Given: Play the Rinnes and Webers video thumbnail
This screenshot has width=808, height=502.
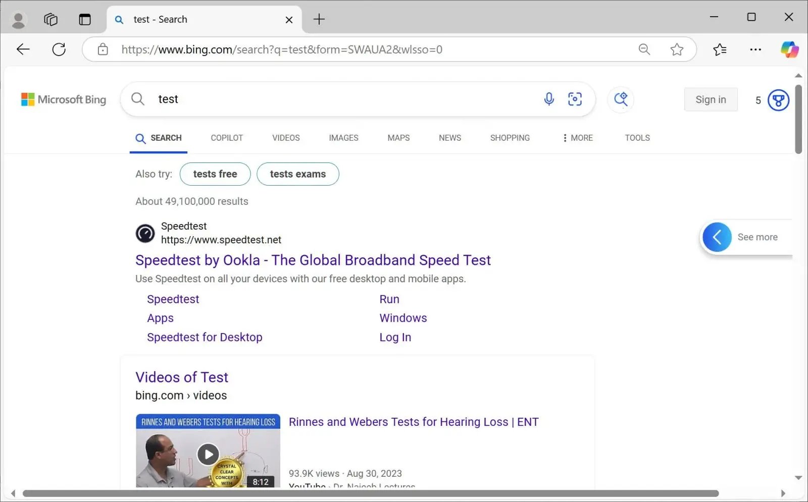Looking at the screenshot, I should coord(208,454).
